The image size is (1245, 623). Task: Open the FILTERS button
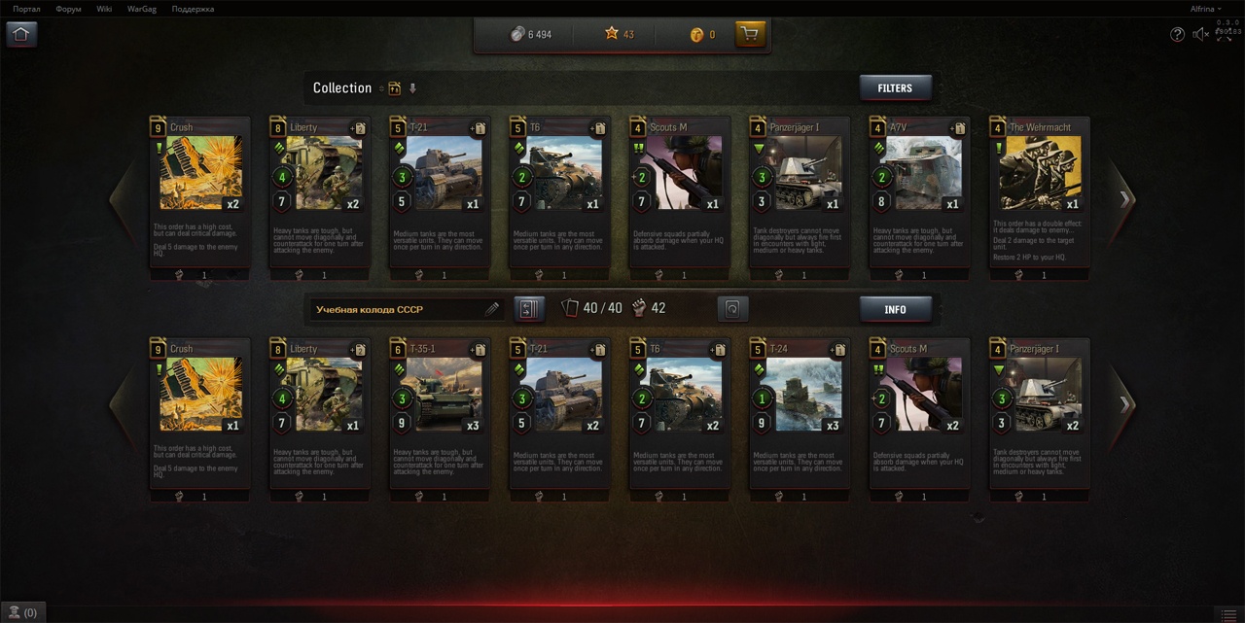tap(895, 88)
